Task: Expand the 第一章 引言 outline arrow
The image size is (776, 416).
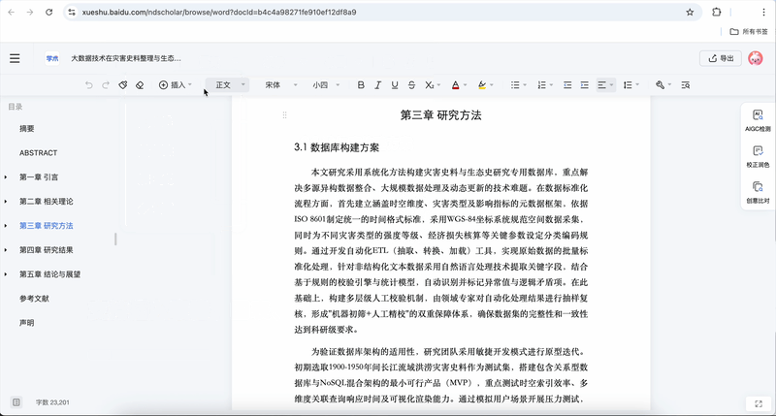Action: coord(6,177)
